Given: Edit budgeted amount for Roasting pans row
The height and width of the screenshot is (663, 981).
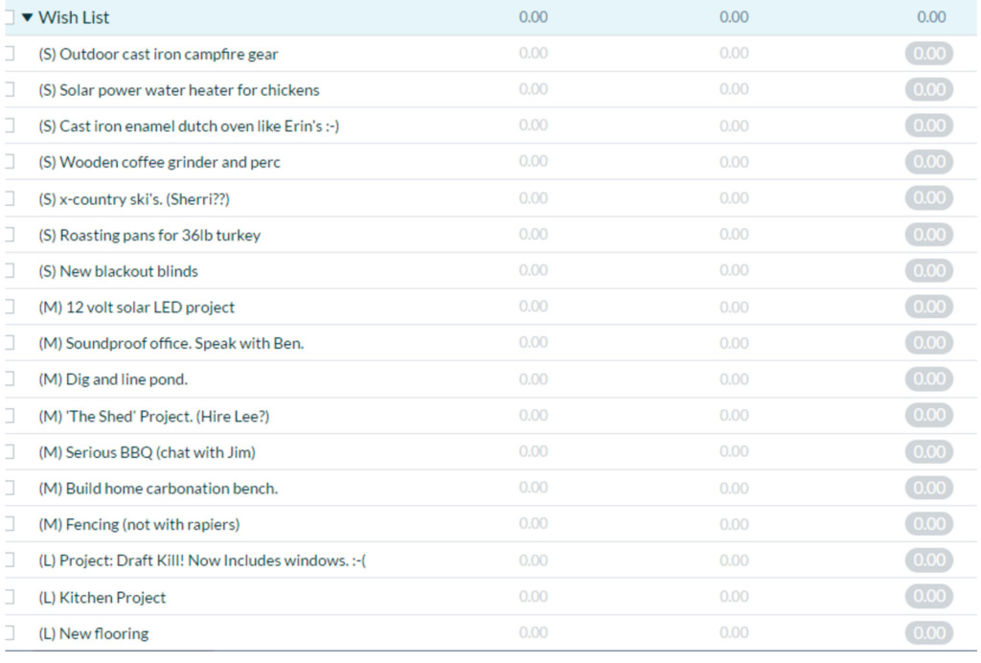Looking at the screenshot, I should pyautogui.click(x=533, y=234).
